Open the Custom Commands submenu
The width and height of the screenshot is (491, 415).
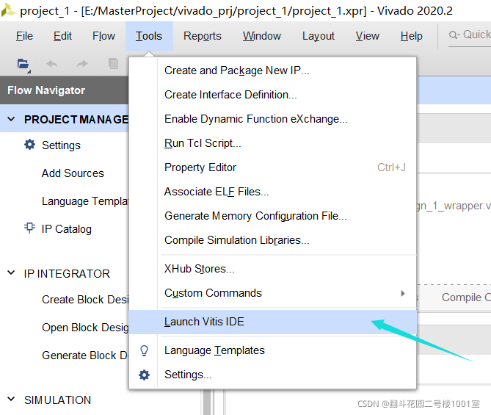coord(272,293)
